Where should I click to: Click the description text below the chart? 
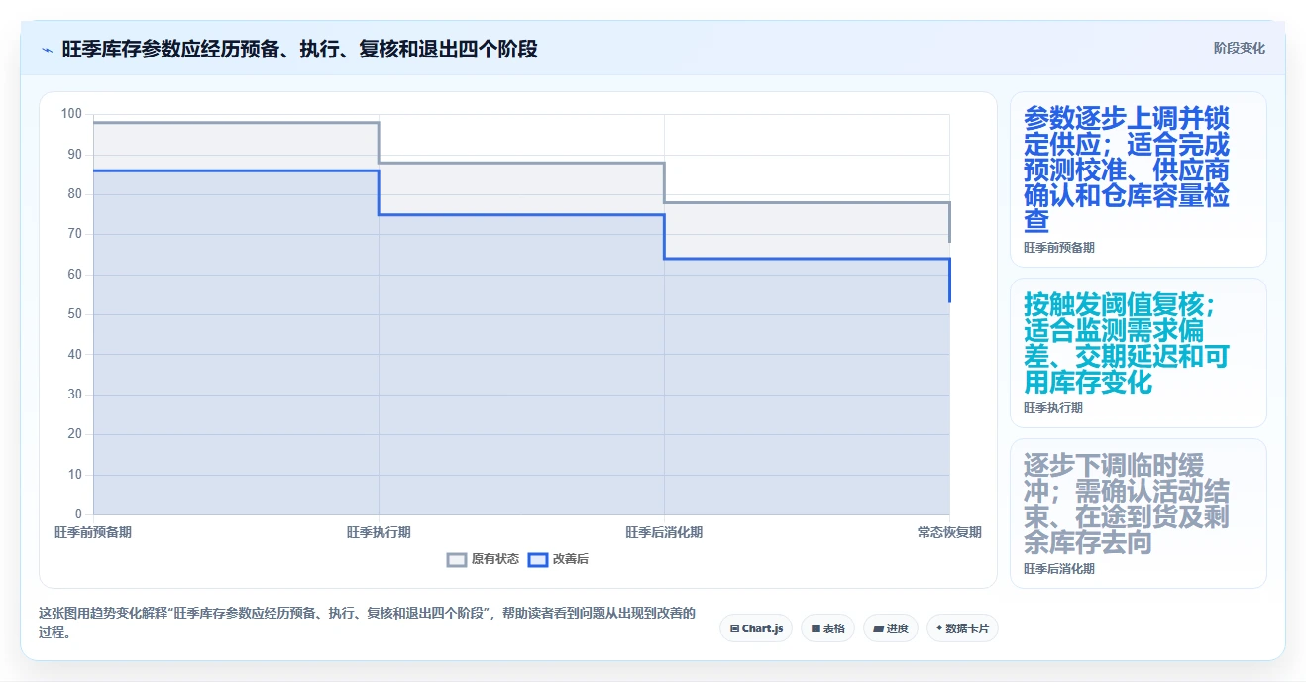(x=368, y=623)
